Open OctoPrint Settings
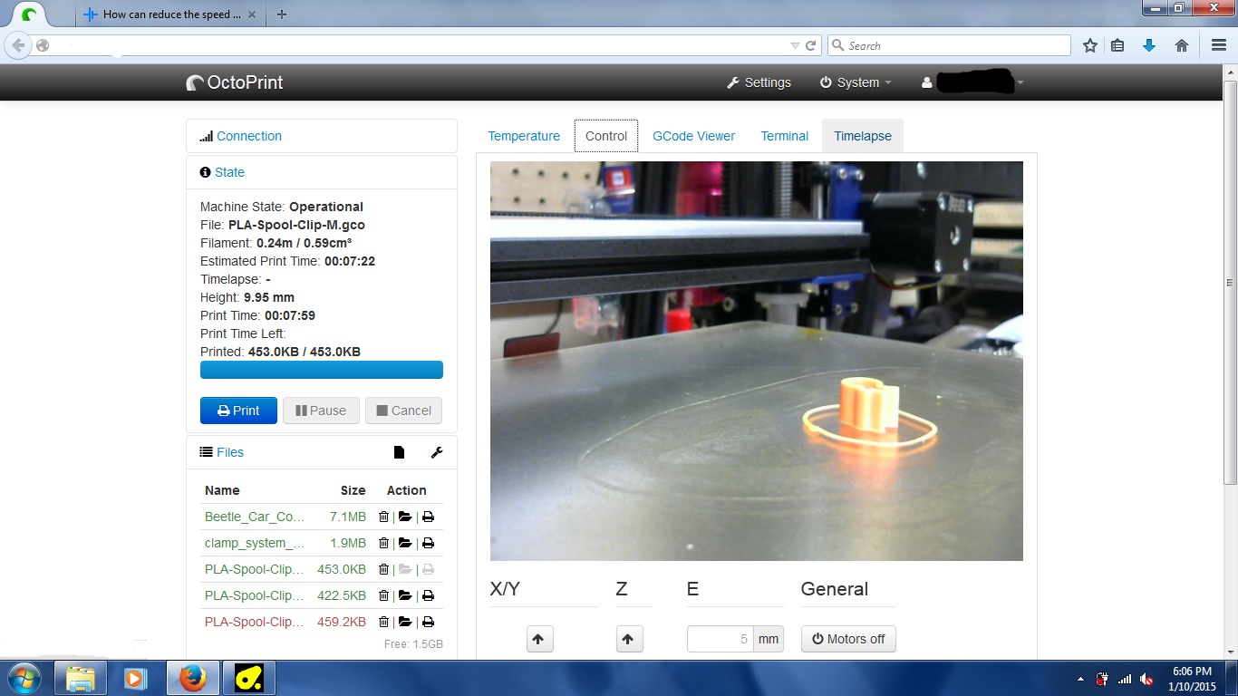 (759, 82)
